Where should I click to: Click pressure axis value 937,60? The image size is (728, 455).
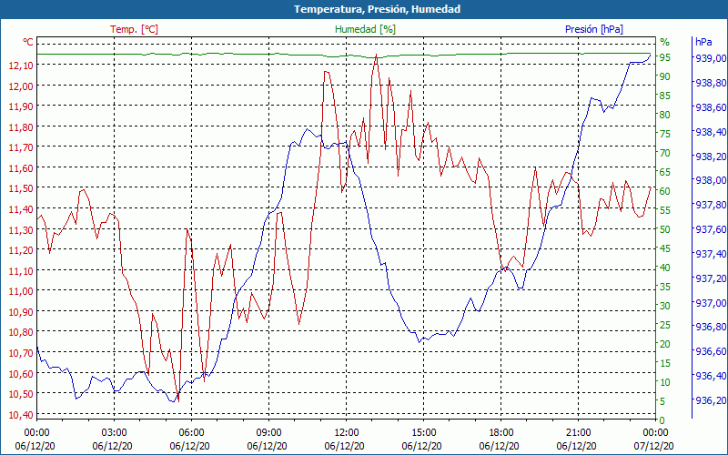[x=709, y=229]
